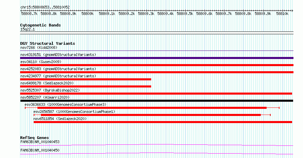Image resolution: width=303 pixels, height=158 pixels.
Task: Open the FAM63B|NM_001040453 gene label
Action: (x=40, y=142)
